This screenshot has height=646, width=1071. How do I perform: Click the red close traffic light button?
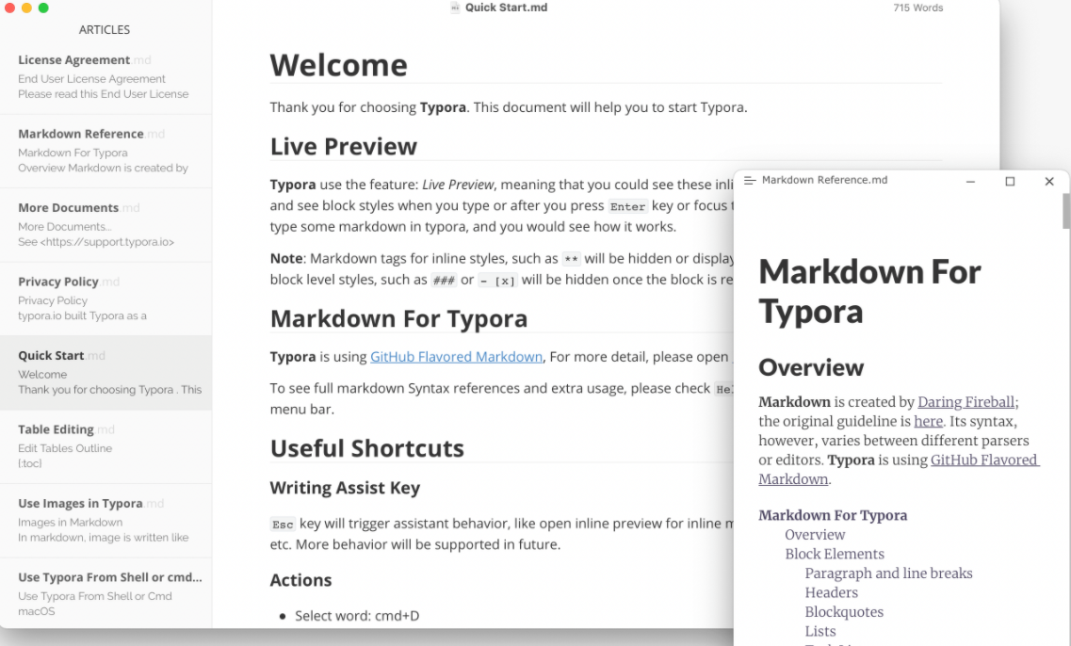coord(9,8)
